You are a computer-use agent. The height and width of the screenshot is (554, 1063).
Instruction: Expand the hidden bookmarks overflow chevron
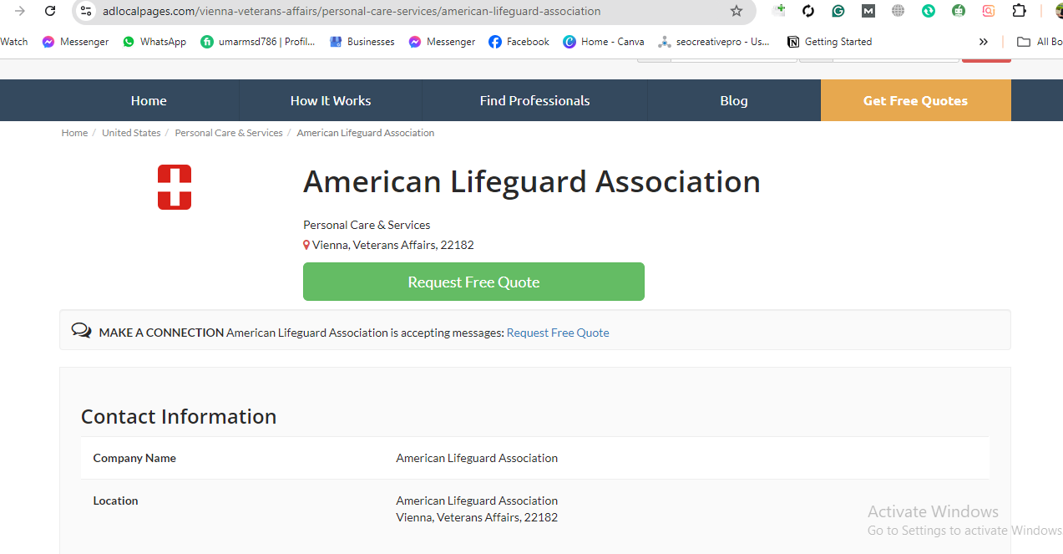(x=984, y=42)
